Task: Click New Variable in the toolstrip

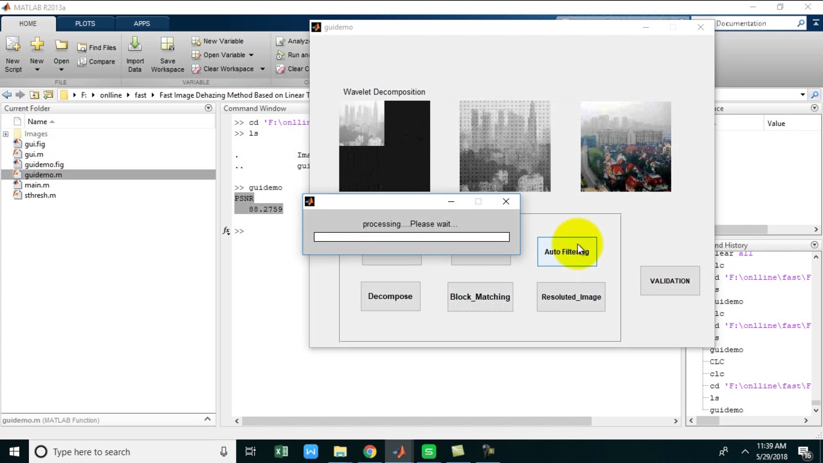Action: [217, 41]
